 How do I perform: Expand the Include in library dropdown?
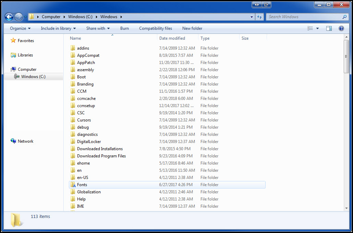click(x=58, y=28)
